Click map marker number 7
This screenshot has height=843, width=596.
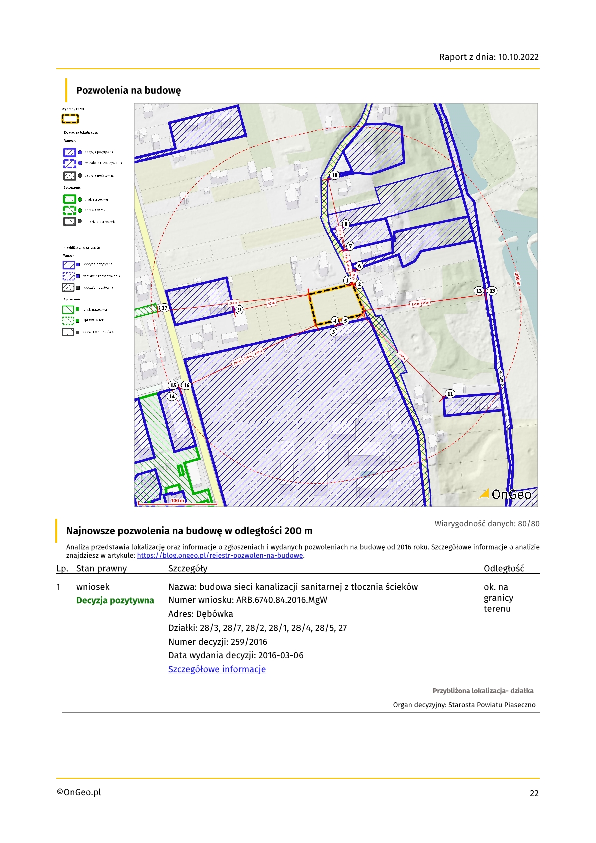click(x=350, y=246)
